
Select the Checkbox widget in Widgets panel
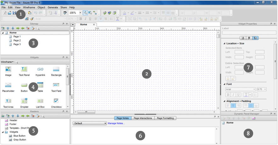56,101
